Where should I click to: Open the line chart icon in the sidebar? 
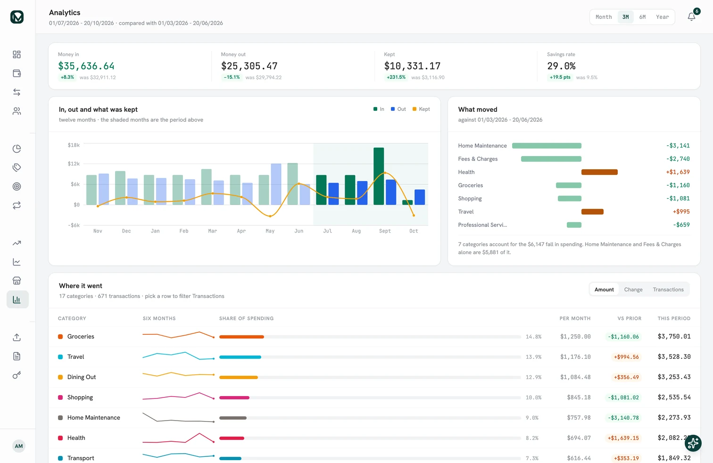point(17,262)
